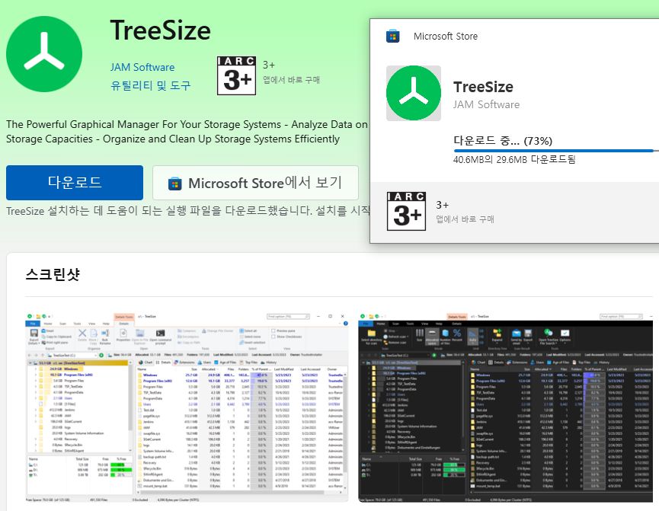Click the large TreeSize app logo
This screenshot has height=511, width=659.
[x=44, y=54]
